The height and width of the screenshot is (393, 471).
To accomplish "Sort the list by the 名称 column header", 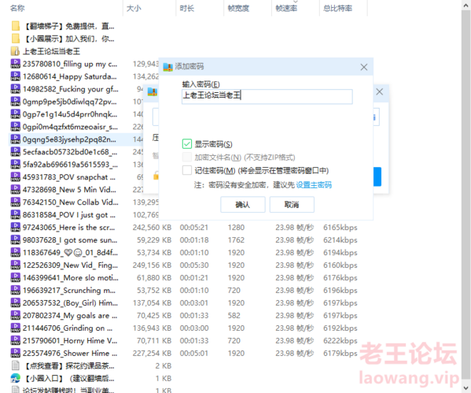I will pyautogui.click(x=17, y=8).
